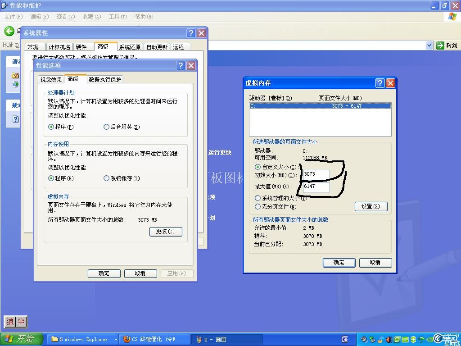Select 系统缓存 radio option
461x346 pixels.
click(122, 178)
